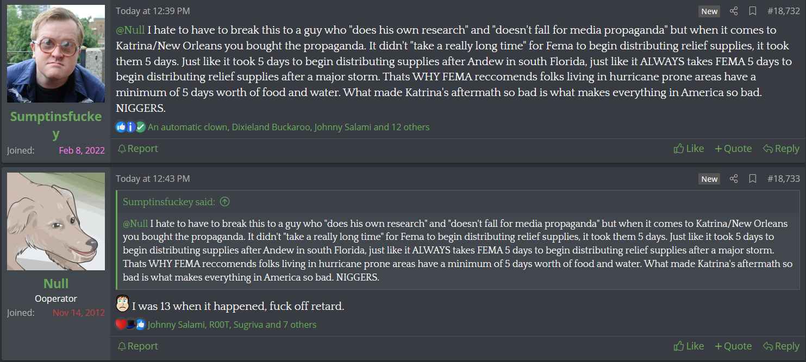Viewport: 806px width, 362px height.
Task: View reactions list ending 'and 7 others'
Action: (232, 325)
